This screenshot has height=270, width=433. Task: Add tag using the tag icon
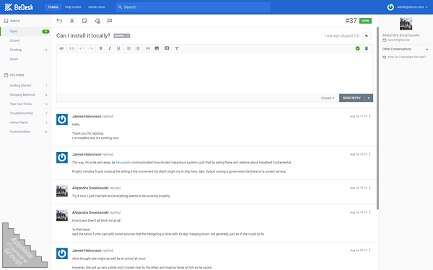(x=97, y=21)
